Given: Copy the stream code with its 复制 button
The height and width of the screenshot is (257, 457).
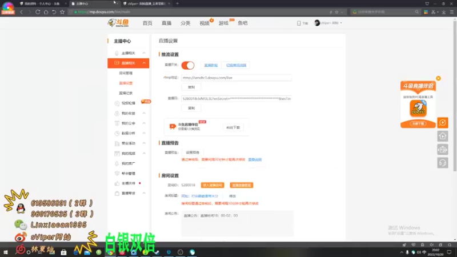Looking at the screenshot, I should pyautogui.click(x=191, y=108).
